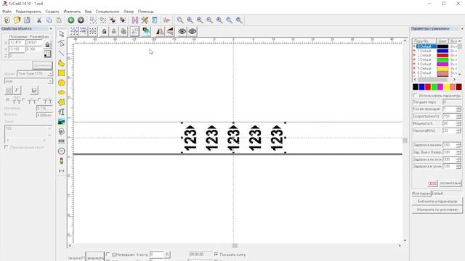Copy the selection using the copy icon
465x261 pixels.
pyautogui.click(x=49, y=20)
